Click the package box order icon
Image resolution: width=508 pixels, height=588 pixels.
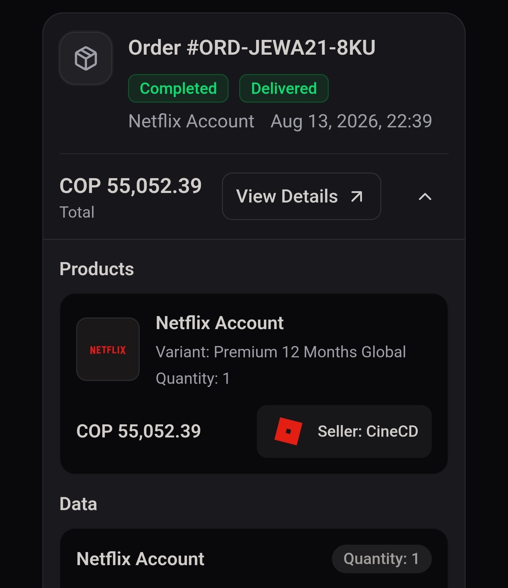(x=86, y=58)
